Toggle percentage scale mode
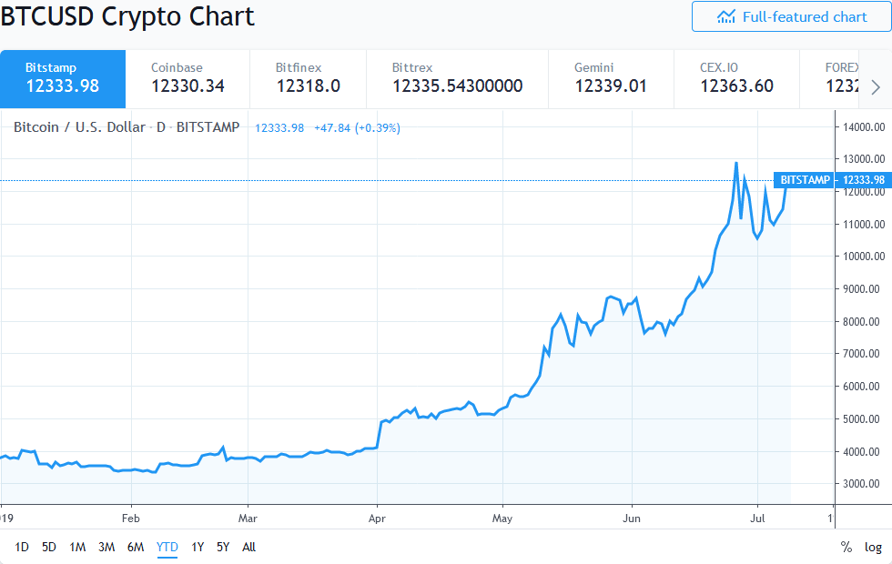The image size is (892, 564). [845, 547]
